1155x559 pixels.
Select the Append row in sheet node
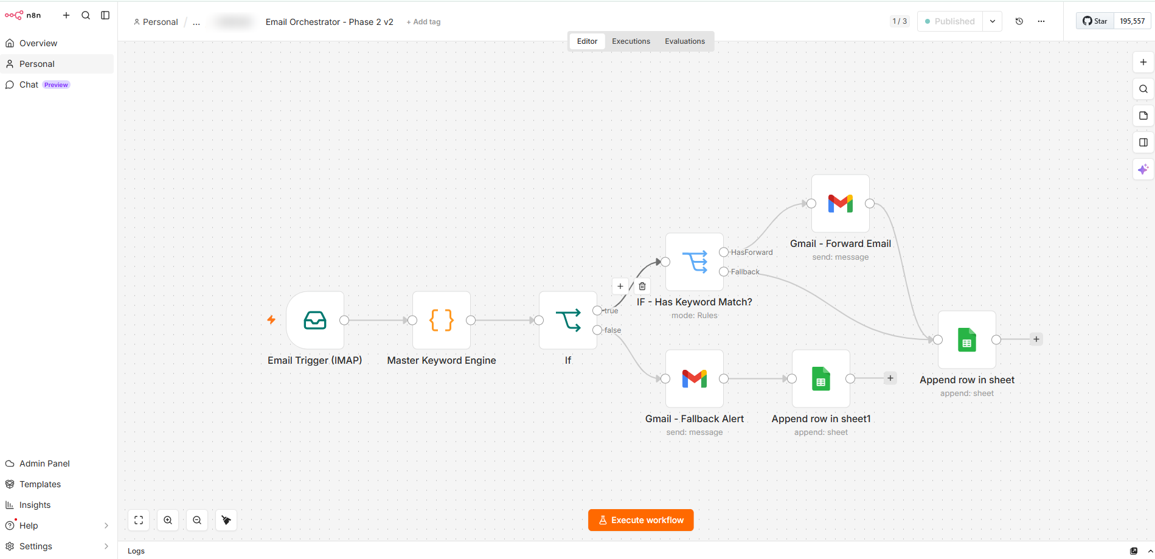pos(967,339)
